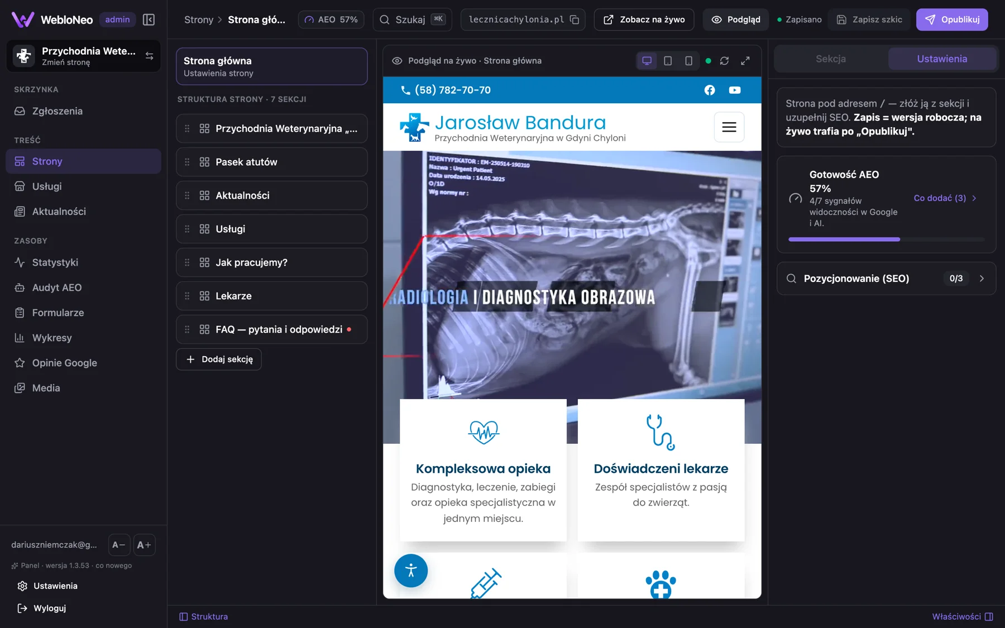1005x628 pixels.
Task: Click Zobacz na żywo button
Action: 644,20
